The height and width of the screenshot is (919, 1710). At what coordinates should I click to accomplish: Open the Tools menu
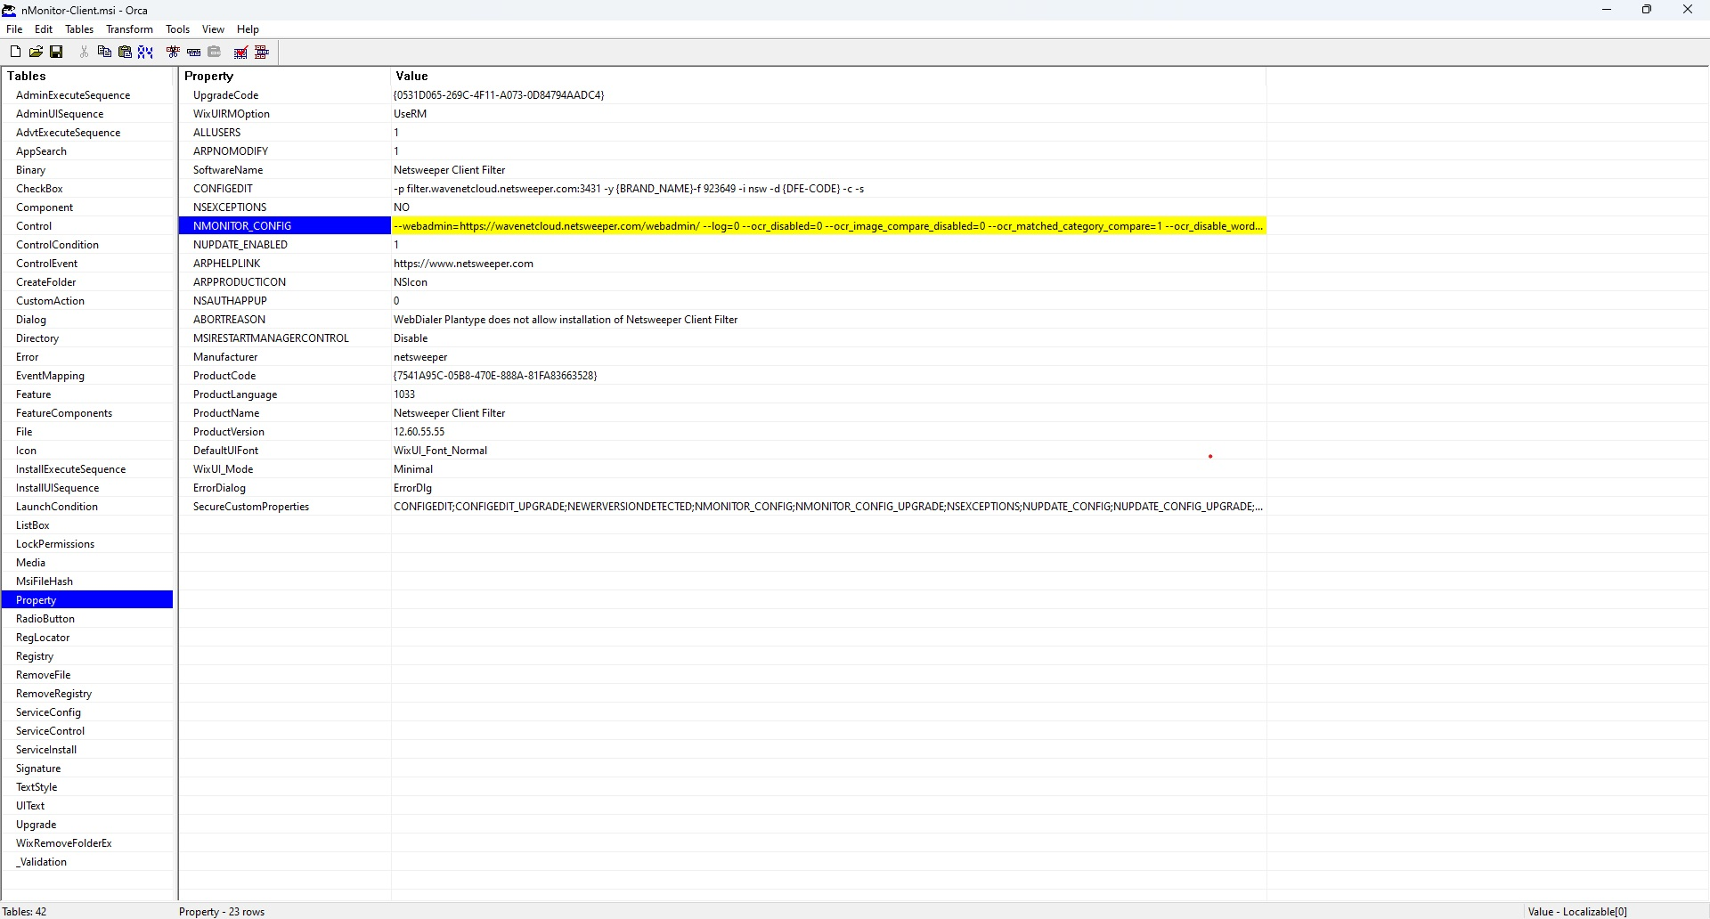[177, 29]
